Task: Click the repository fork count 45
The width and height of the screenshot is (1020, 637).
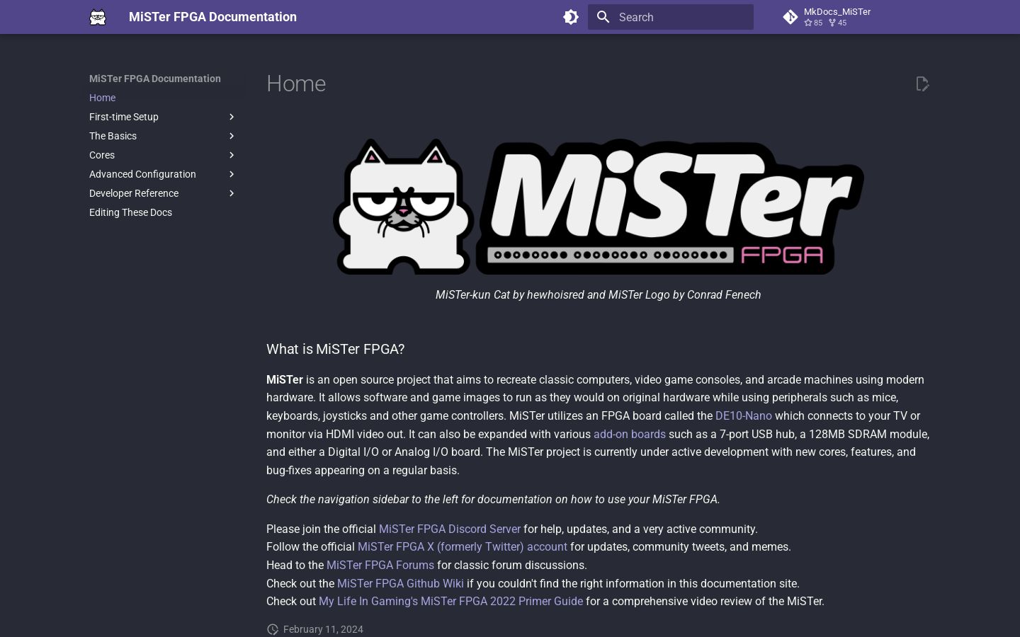Action: pos(837,23)
